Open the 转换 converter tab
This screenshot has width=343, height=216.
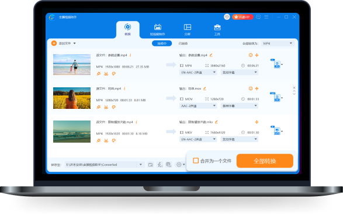128,30
